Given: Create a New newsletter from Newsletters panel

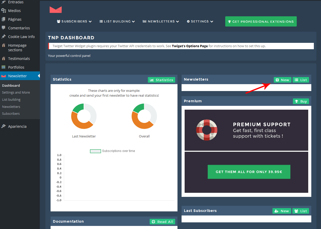Looking at the screenshot, I should pos(282,80).
